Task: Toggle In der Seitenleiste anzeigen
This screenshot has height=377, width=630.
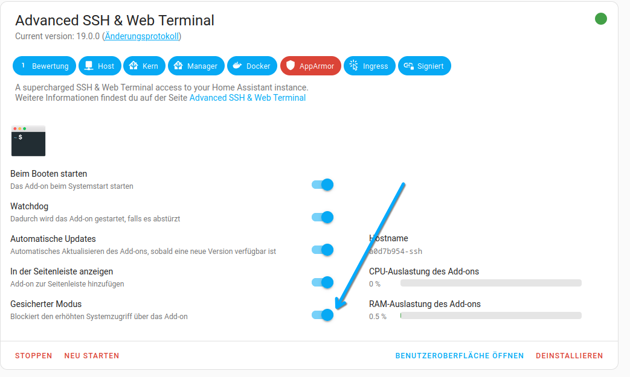Action: pyautogui.click(x=323, y=282)
